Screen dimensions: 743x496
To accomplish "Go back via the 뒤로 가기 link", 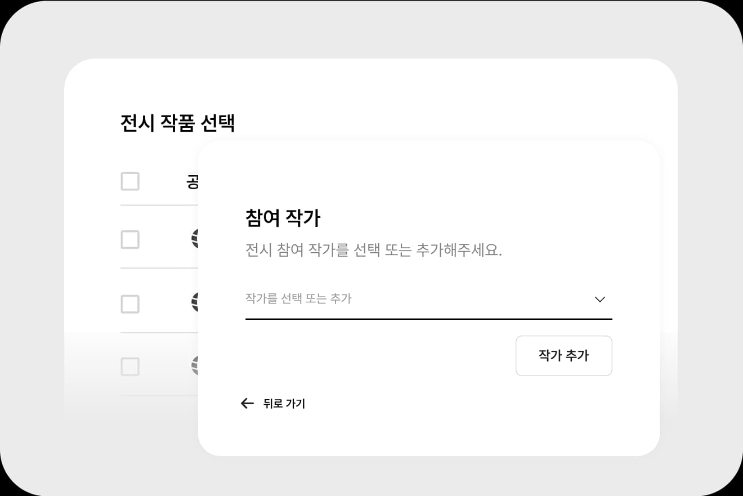I will tap(284, 404).
